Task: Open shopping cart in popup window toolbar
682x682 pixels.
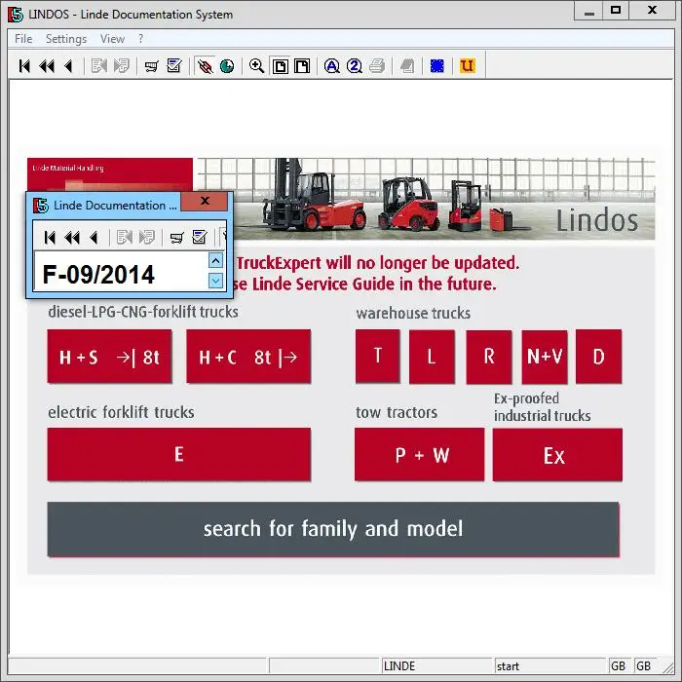Action: pos(176,238)
